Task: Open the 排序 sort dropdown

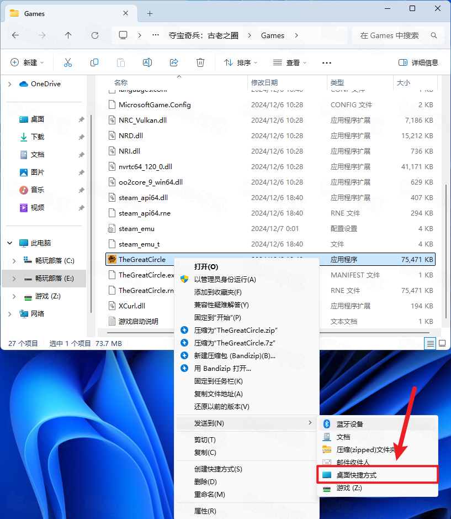Action: pos(241,62)
